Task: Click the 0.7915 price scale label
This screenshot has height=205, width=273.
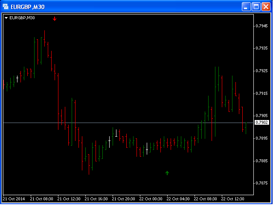Action: point(261,93)
